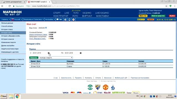
Task: Click the end date field 30.01.2018
Action: click(72, 53)
